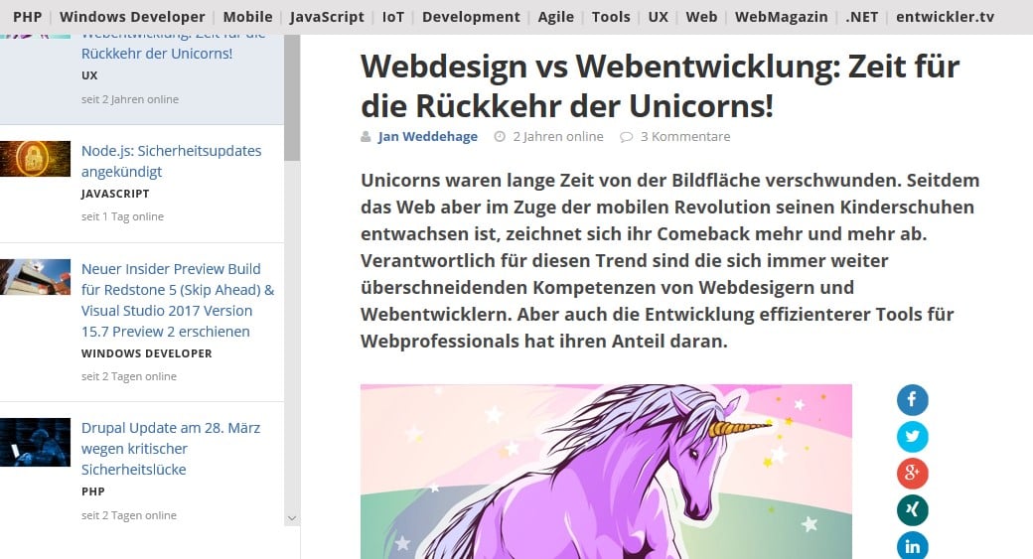Open Node.js Sicherheitsupdates angekündigt article
1033x559 pixels.
(171, 161)
